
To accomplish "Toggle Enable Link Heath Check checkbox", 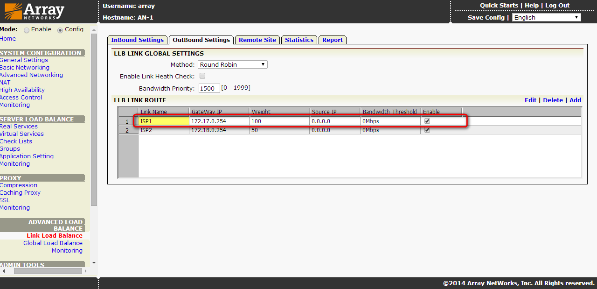I will [x=202, y=76].
